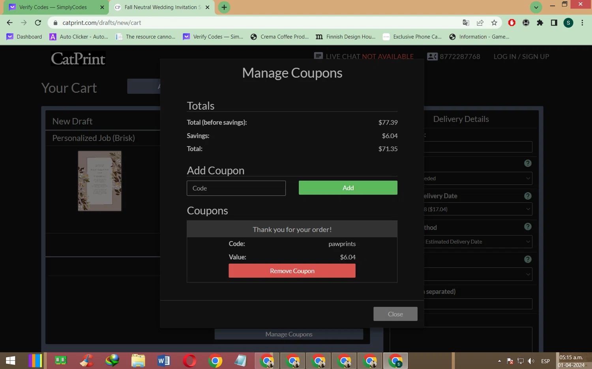
Task: Bookmark this page with the star icon
Action: (494, 23)
